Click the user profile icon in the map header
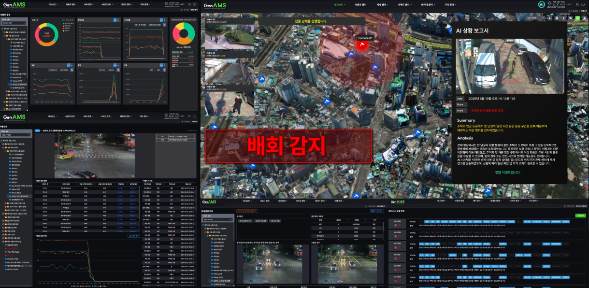The image size is (589, 288). [x=577, y=4]
